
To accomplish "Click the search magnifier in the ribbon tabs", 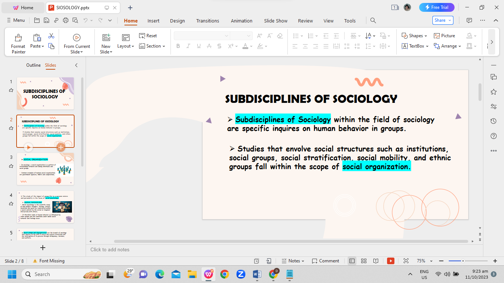I will 373,21.
